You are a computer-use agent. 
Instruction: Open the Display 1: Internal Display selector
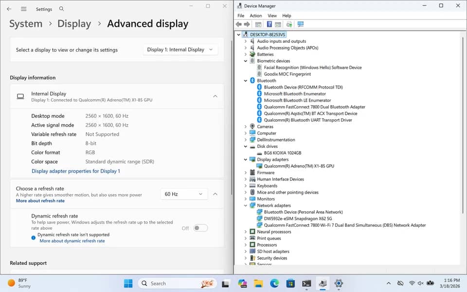(180, 50)
